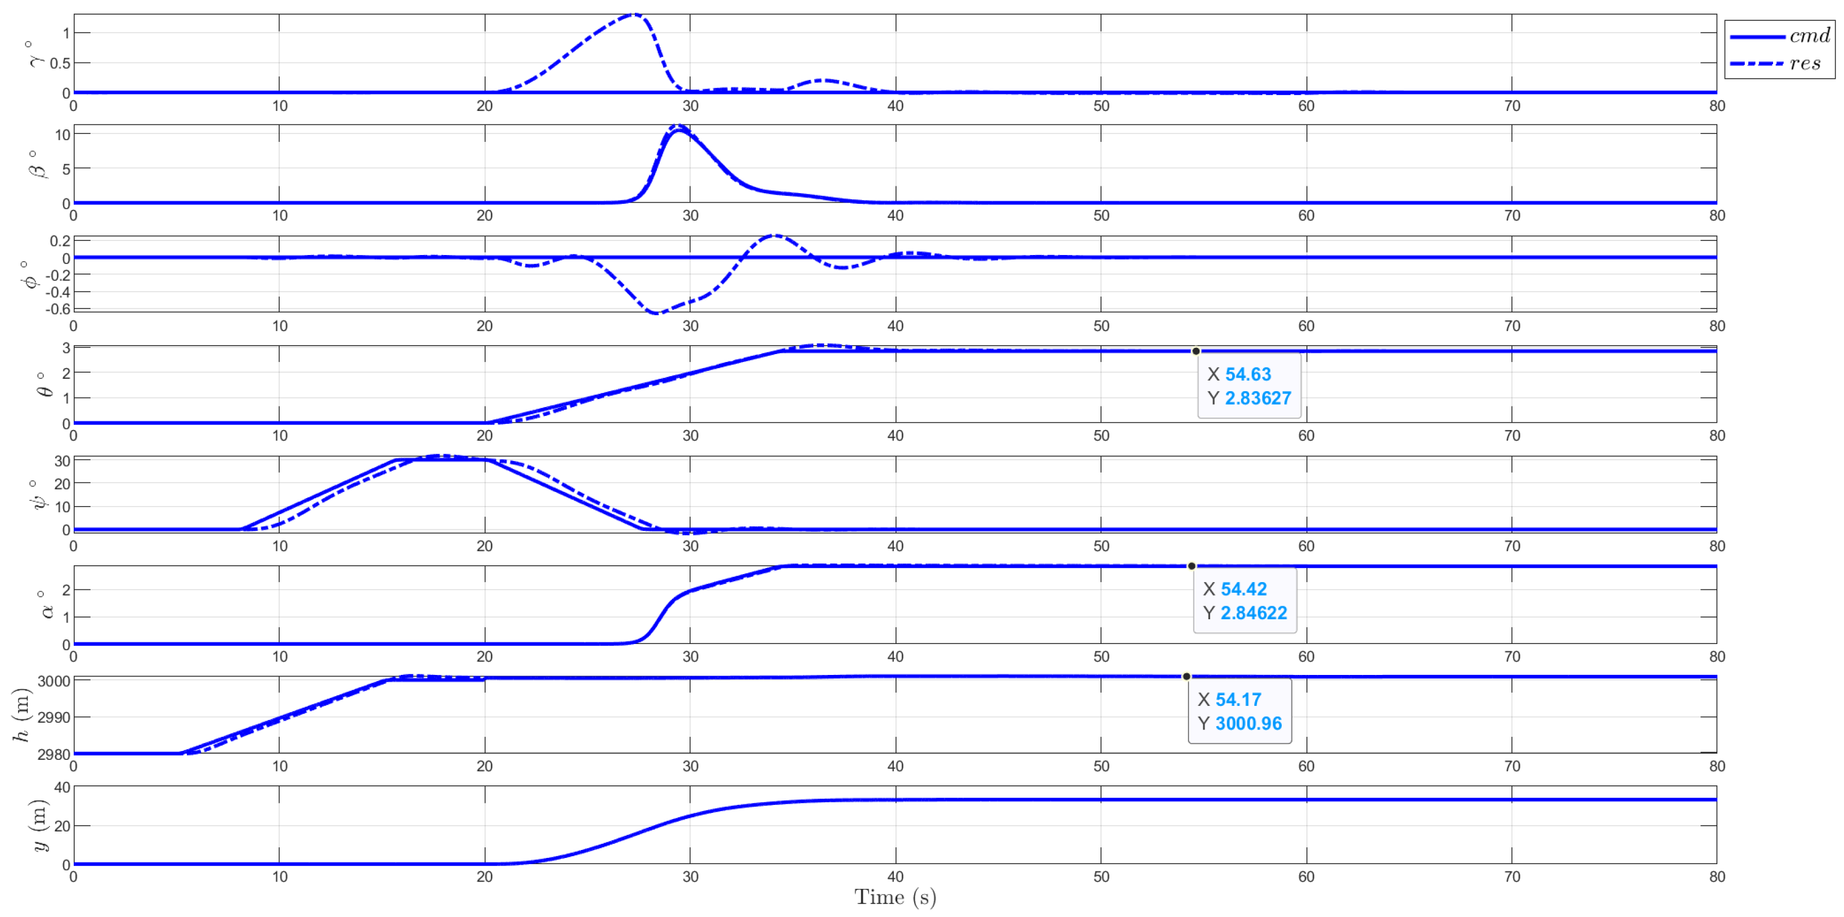Select data tip marker on alpha plot
This screenshot has height=917, width=1844.
point(1191,566)
